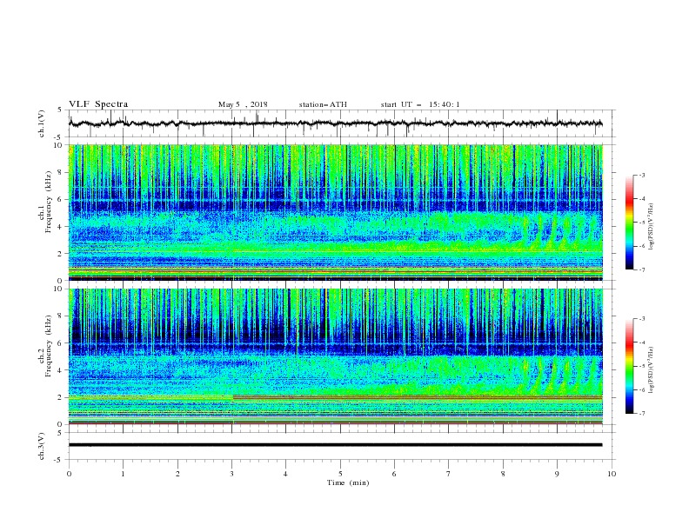Click time axis tick label "3"
This screenshot has width=689, height=532.
pos(231,474)
